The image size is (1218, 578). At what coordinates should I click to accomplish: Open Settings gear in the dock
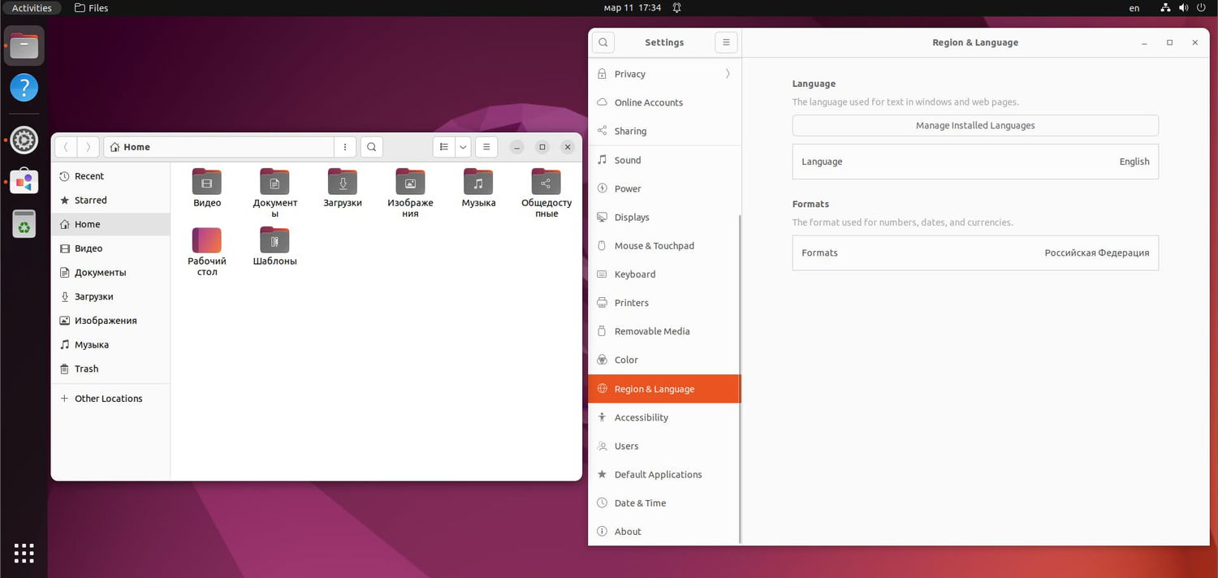coord(24,140)
